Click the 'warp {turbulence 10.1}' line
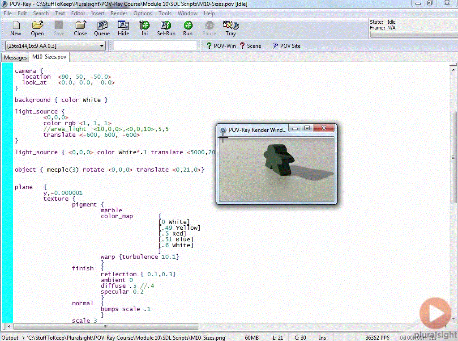The height and width of the screenshot is (341, 458). coord(140,257)
